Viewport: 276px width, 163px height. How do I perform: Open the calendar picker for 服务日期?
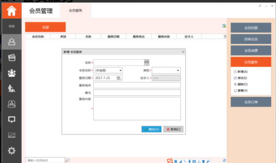click(119, 78)
